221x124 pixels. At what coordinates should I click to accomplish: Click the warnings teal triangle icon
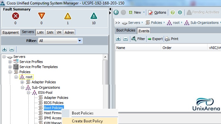(x=94, y=16)
